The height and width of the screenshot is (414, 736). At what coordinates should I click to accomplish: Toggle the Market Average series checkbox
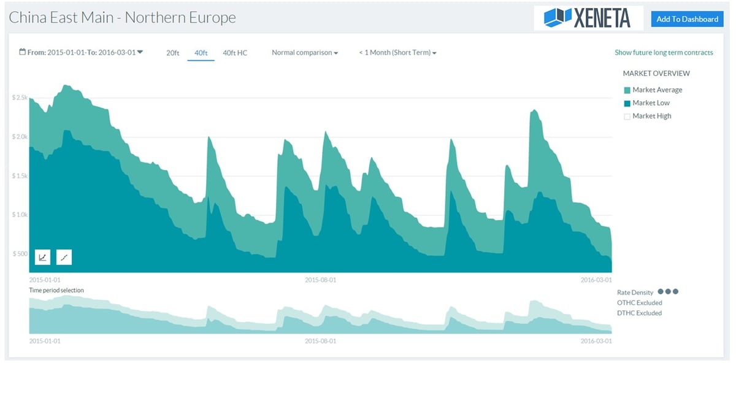(x=627, y=90)
